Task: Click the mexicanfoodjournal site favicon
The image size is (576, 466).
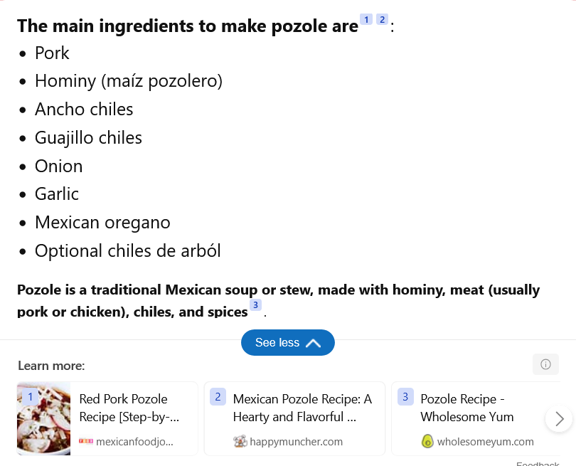Action: point(86,441)
